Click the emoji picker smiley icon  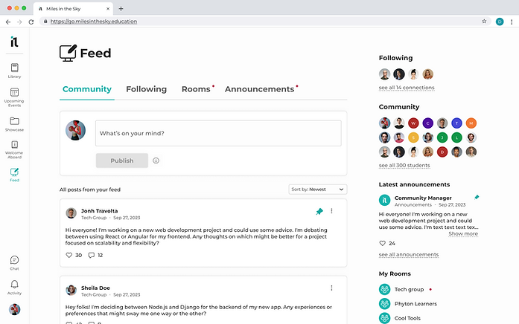[156, 161]
